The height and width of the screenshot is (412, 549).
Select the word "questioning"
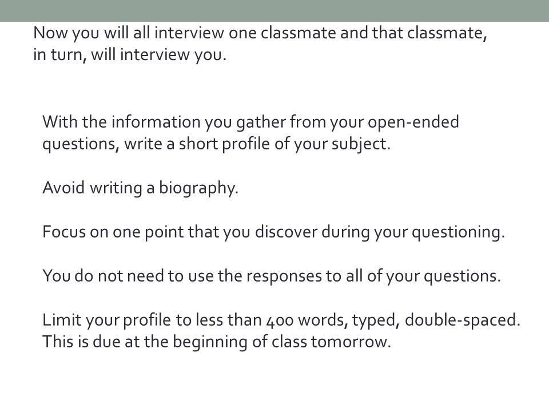[x=456, y=232]
